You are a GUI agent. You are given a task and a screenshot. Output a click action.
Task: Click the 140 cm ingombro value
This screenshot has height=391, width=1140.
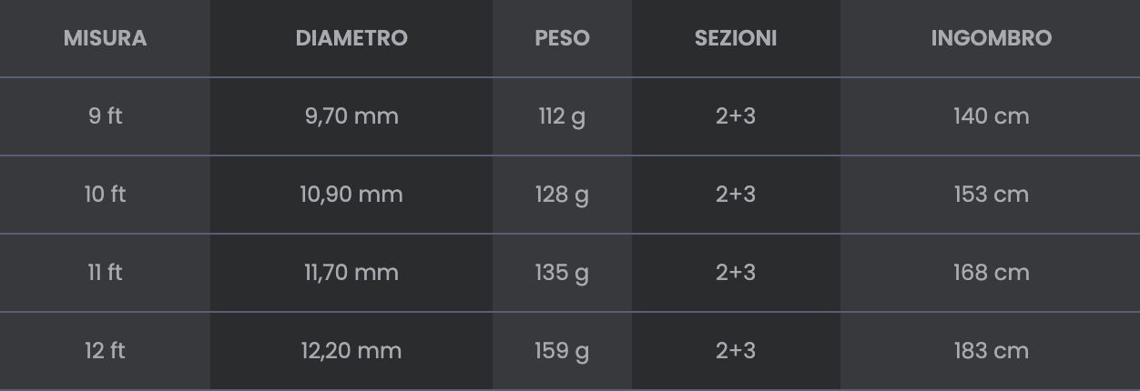991,116
